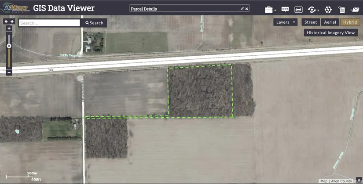Screen dimensions: 363x184
Task: Click the speech bubble feedback icon
Action: point(285,9)
